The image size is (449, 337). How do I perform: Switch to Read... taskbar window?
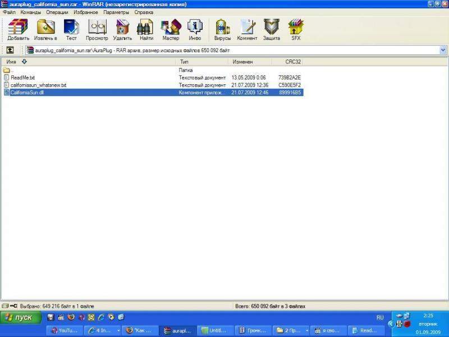click(x=366, y=331)
